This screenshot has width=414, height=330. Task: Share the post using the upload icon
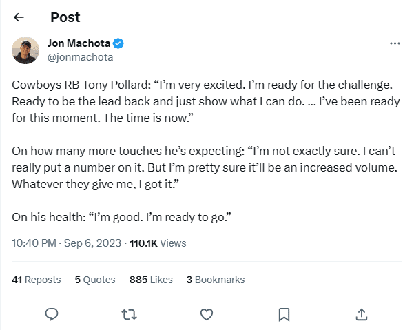361,313
